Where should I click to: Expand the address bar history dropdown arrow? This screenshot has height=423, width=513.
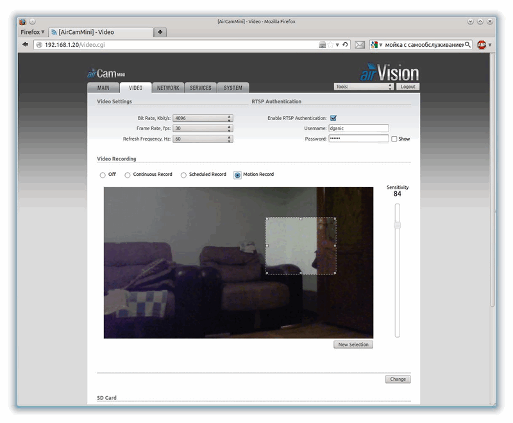pos(337,45)
